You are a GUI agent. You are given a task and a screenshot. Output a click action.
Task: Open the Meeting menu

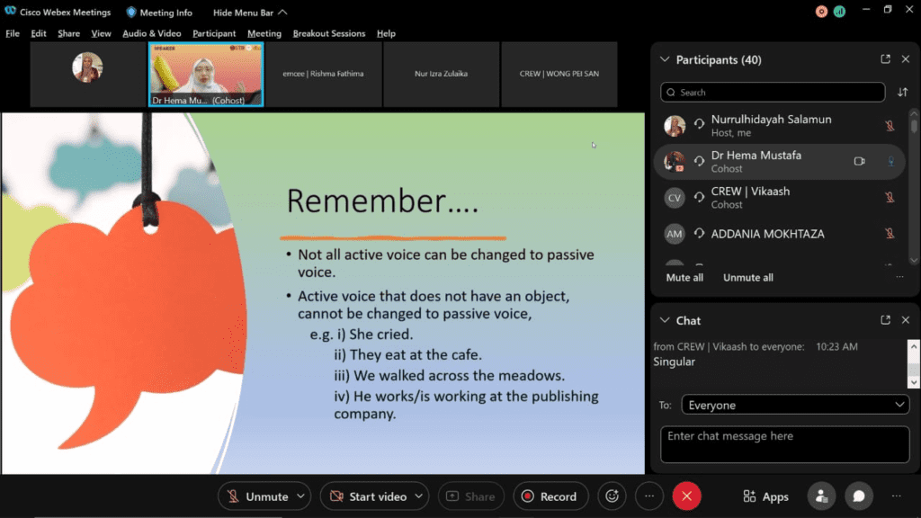264,33
